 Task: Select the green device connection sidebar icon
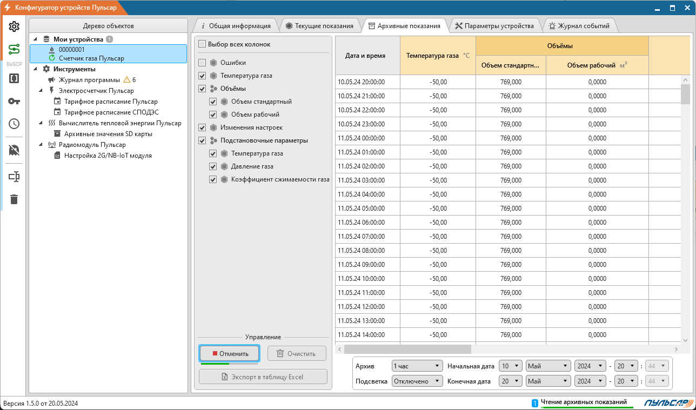(14, 50)
